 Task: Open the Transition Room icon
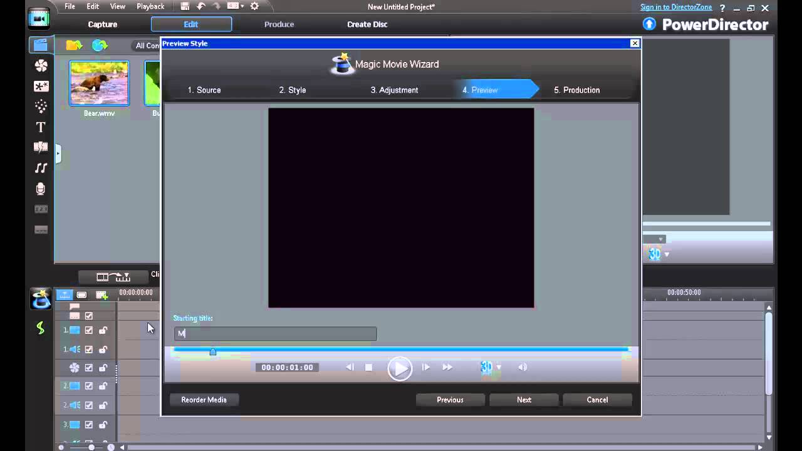coord(41,148)
